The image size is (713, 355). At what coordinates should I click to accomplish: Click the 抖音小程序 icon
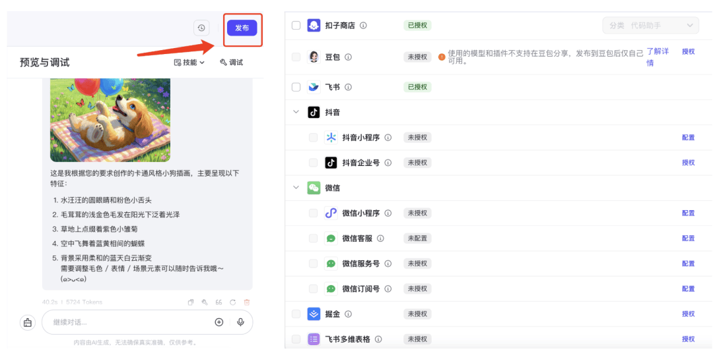[x=331, y=138]
